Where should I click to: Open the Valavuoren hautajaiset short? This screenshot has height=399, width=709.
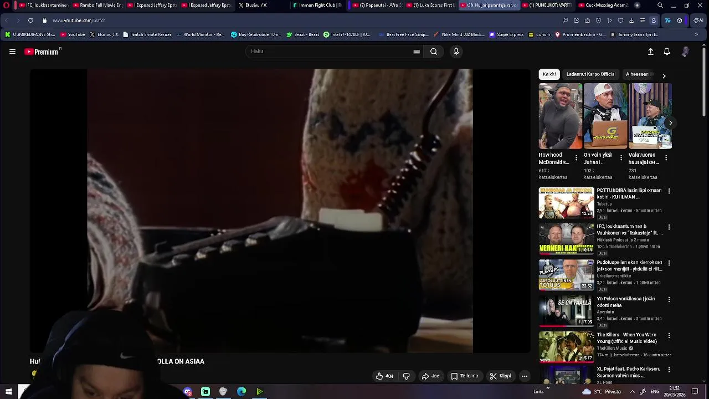coord(650,116)
